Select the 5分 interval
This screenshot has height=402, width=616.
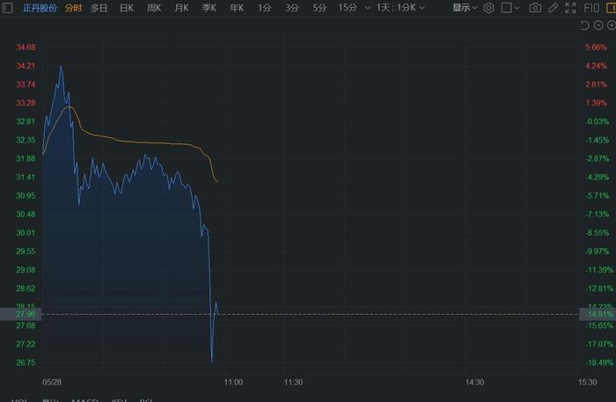click(319, 8)
